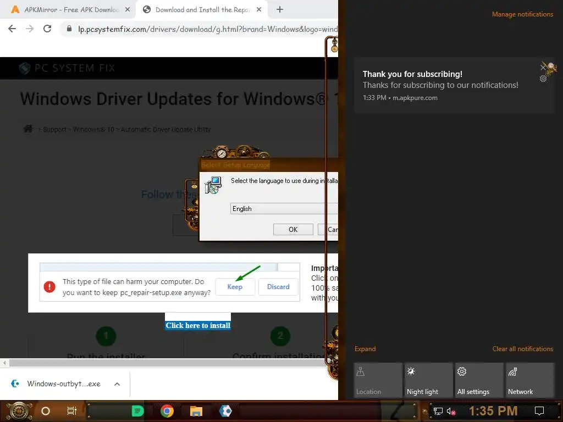
Task: Toggle the Night light quick action
Action: [429, 380]
